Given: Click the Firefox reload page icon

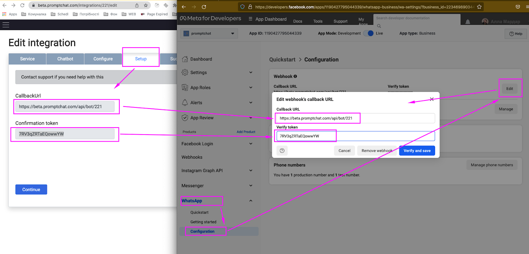Looking at the screenshot, I should point(204,7).
